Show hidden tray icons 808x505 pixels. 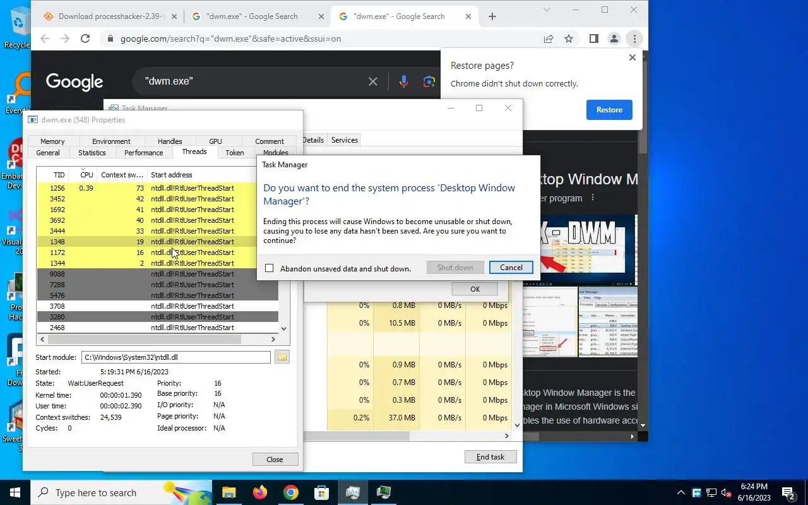pos(680,492)
